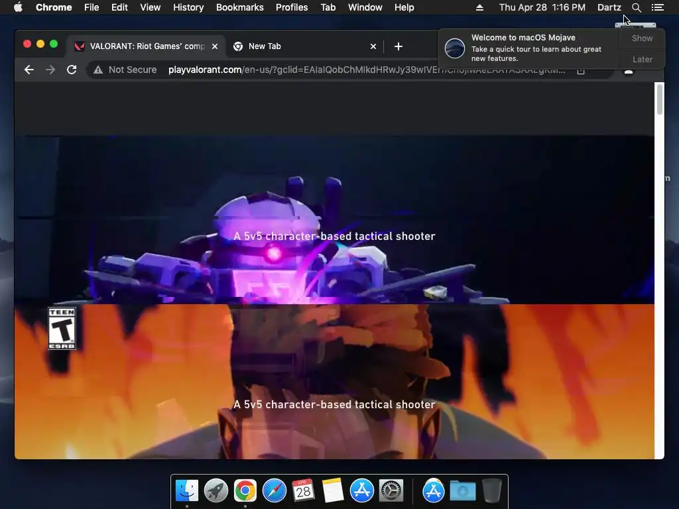Open Calendar showing 28 in Dock
The width and height of the screenshot is (679, 509).
pos(303,490)
